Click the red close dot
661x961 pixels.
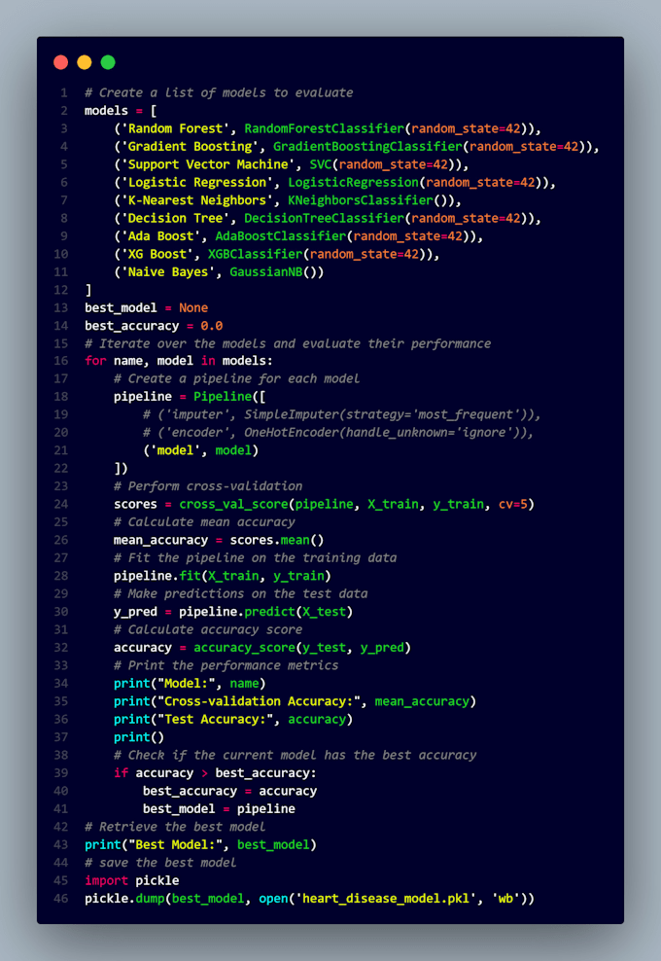coord(60,62)
